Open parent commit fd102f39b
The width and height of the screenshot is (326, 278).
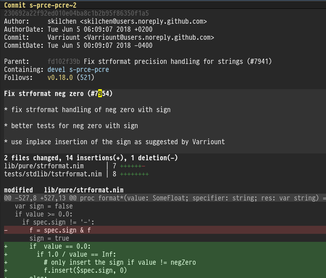(64, 61)
